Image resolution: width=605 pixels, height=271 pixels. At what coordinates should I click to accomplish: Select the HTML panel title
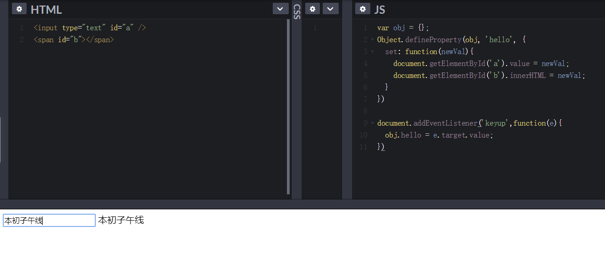[x=46, y=10]
